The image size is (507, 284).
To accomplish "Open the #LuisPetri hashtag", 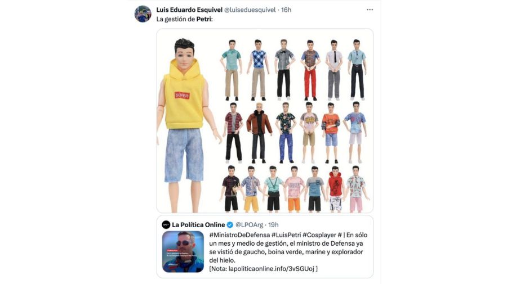I will pyautogui.click(x=286, y=235).
